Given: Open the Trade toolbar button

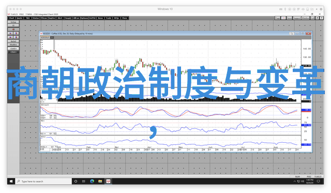Looking at the screenshot, I should click(x=108, y=18).
